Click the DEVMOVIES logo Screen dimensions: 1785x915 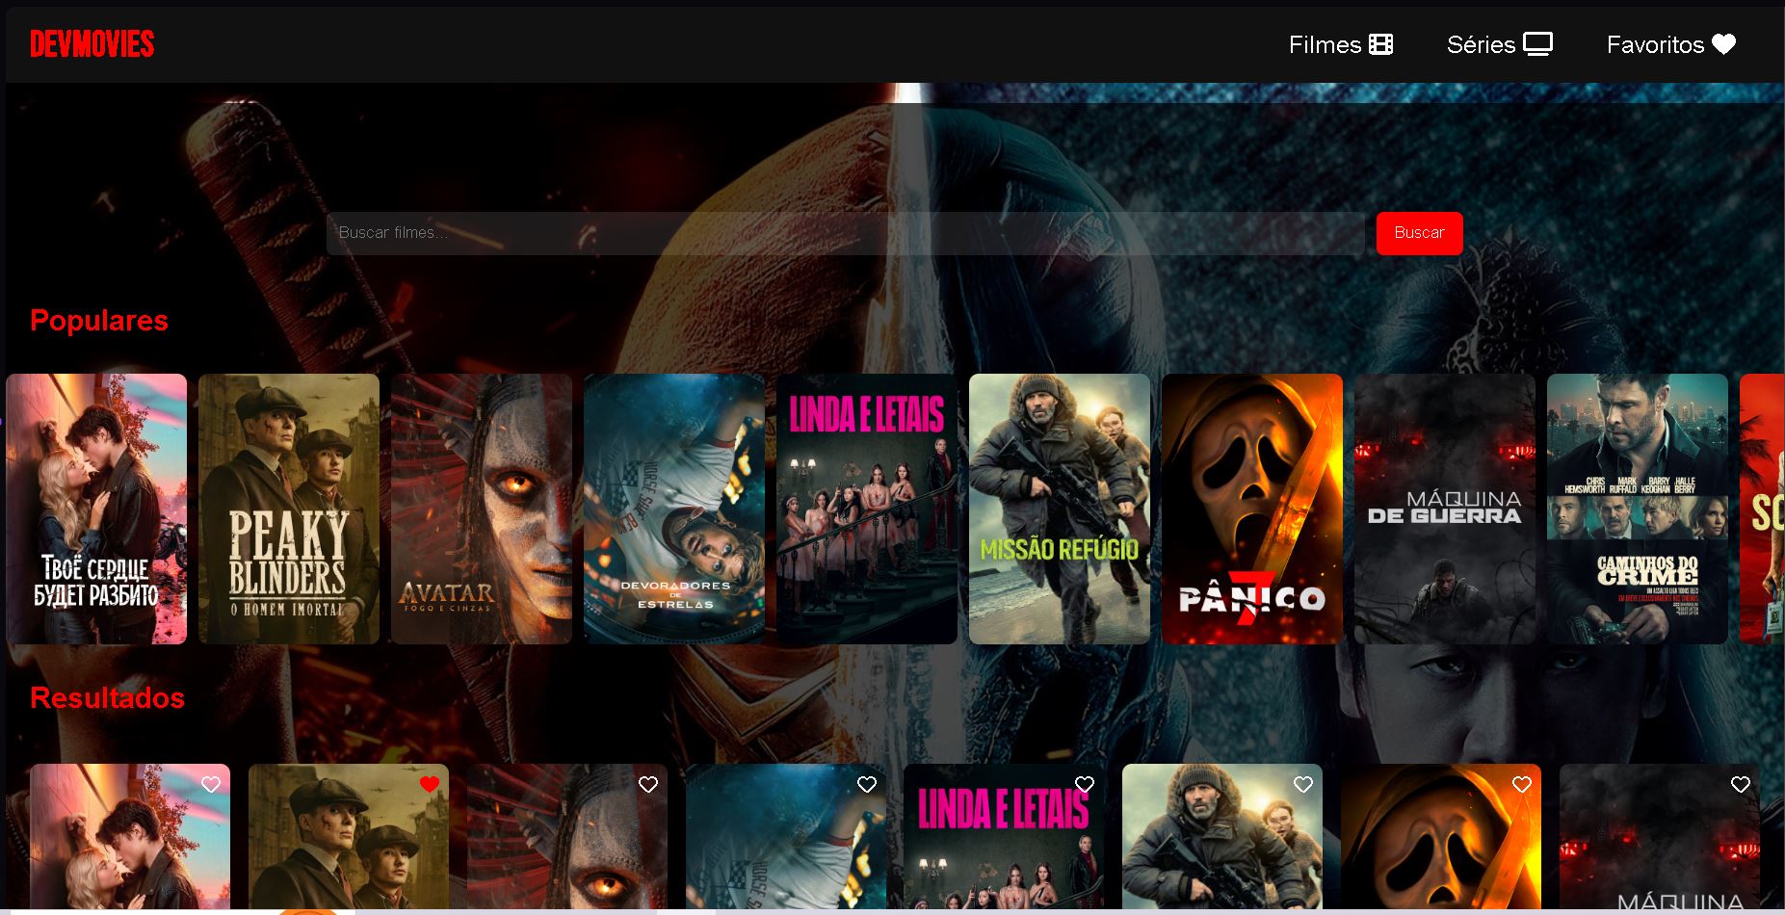pyautogui.click(x=92, y=44)
